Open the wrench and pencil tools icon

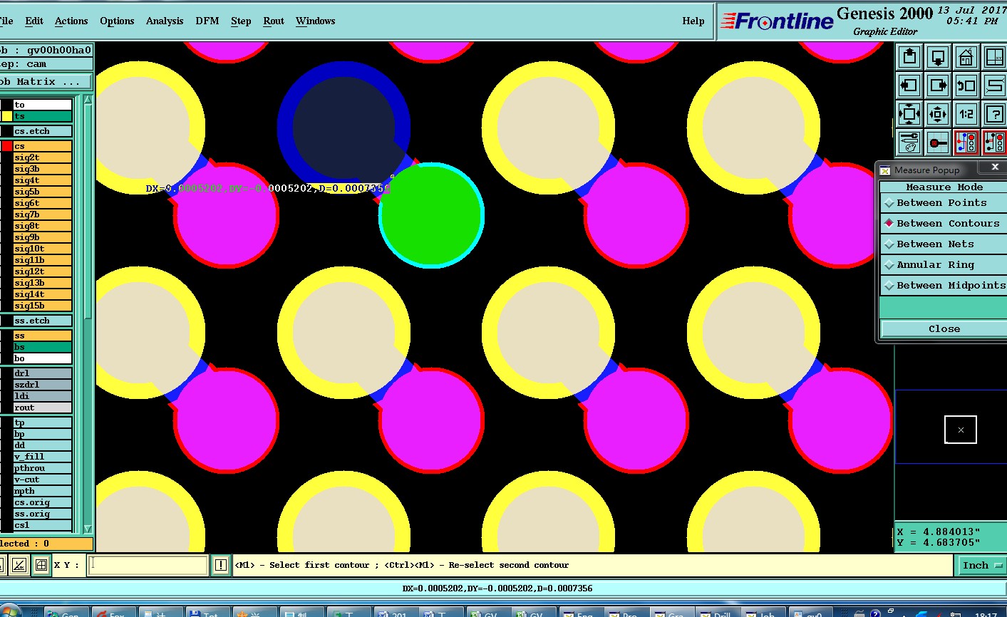(909, 142)
